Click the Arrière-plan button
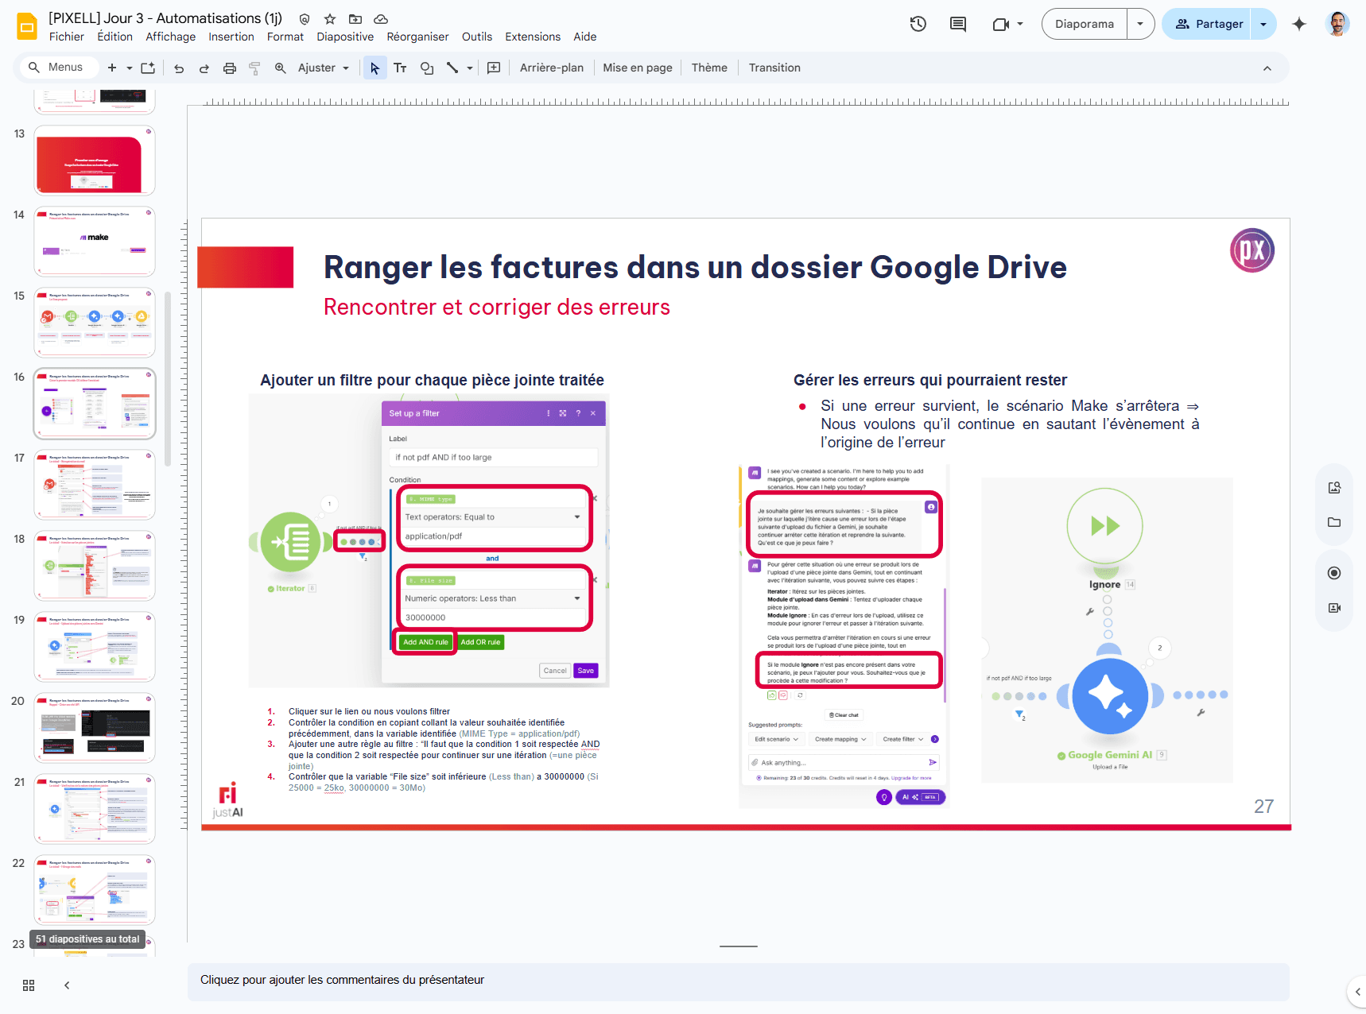 click(552, 68)
